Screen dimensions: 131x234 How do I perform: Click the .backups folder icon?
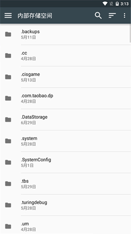tap(8, 34)
